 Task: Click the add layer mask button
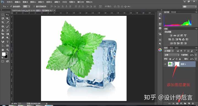[x=177, y=104]
